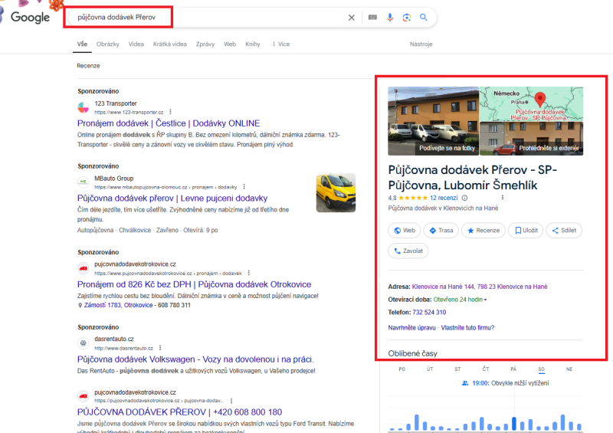
Task: Click MBauto Group favicon
Action: [84, 182]
